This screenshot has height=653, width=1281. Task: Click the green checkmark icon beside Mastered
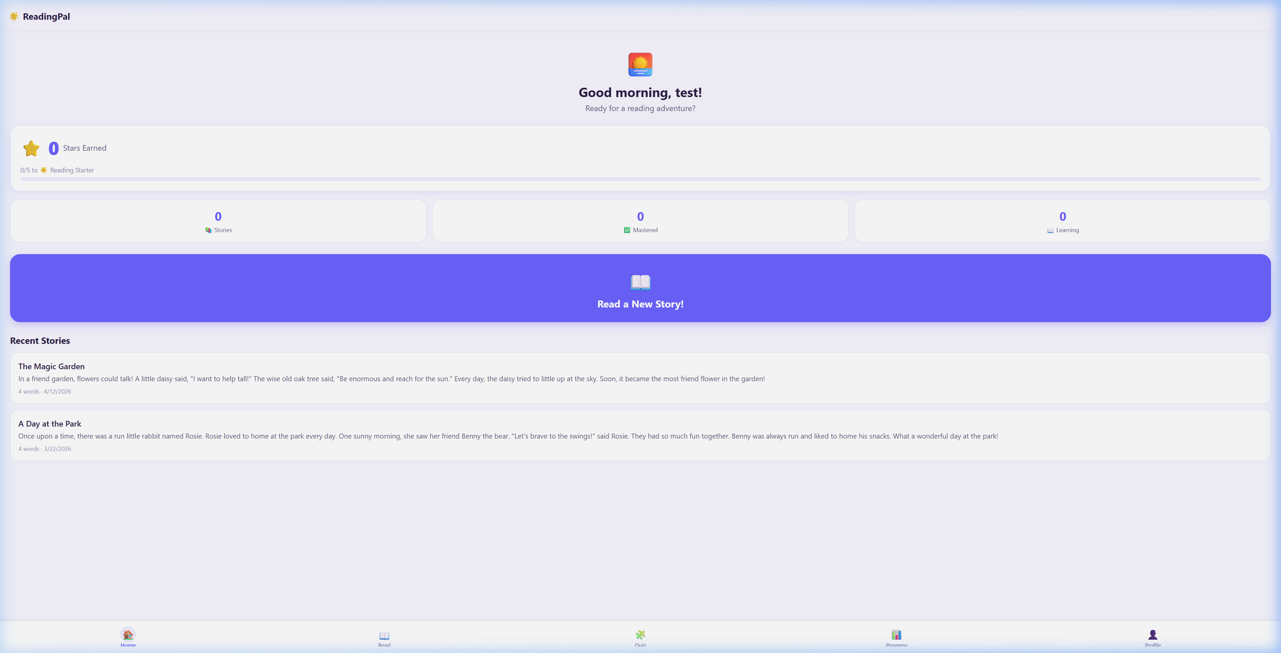point(627,230)
